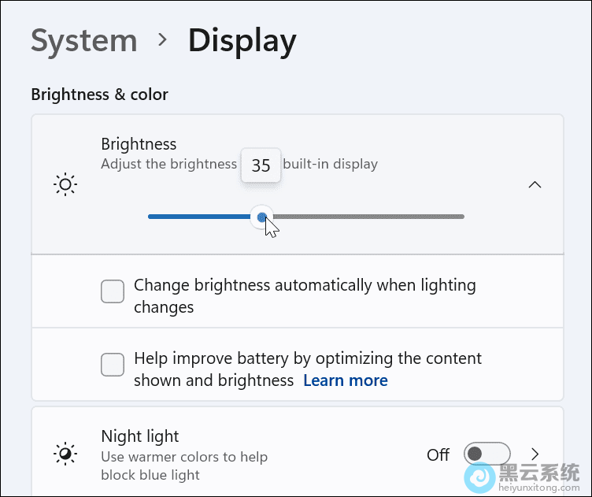
Task: Click the gray unfilled brightness slider track
Action: [x=370, y=217]
